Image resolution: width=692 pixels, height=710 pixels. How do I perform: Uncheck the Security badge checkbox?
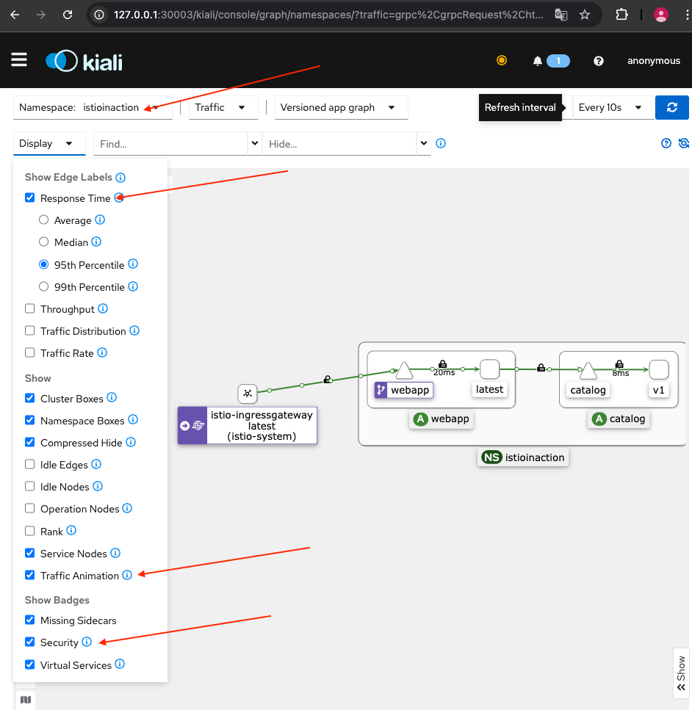point(30,642)
